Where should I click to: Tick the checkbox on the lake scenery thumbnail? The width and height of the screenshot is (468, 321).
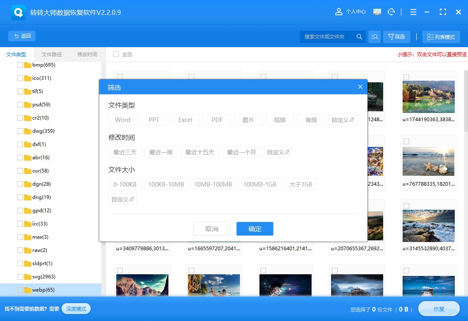click(406, 77)
